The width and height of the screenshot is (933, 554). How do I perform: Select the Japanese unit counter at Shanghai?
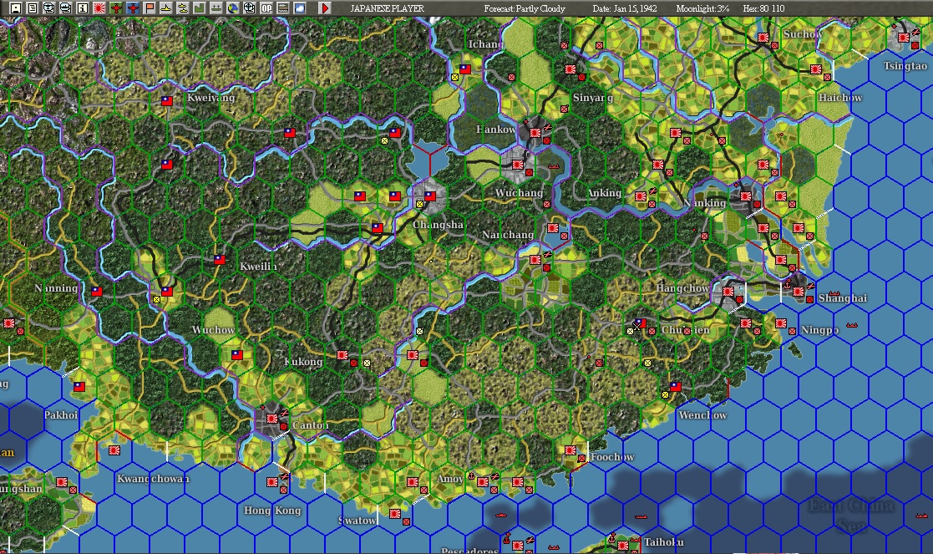tap(798, 292)
